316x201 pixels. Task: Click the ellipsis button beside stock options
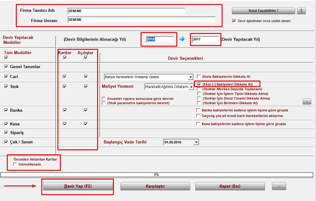[x=307, y=102]
